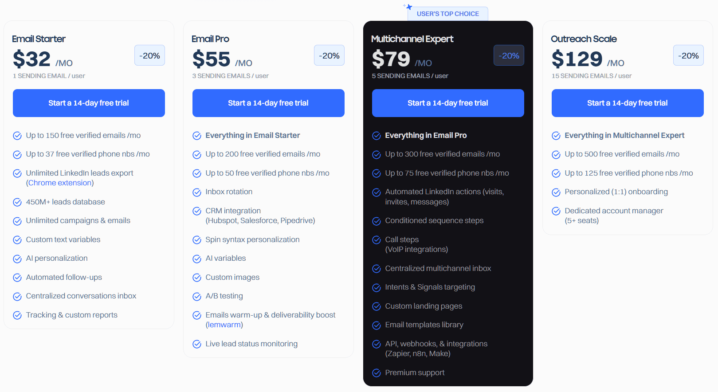Start Multichannel Expert 14-day free trial
The height and width of the screenshot is (392, 718).
click(x=448, y=103)
